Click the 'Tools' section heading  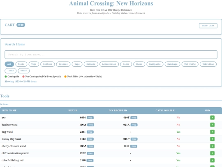click(x=5, y=96)
